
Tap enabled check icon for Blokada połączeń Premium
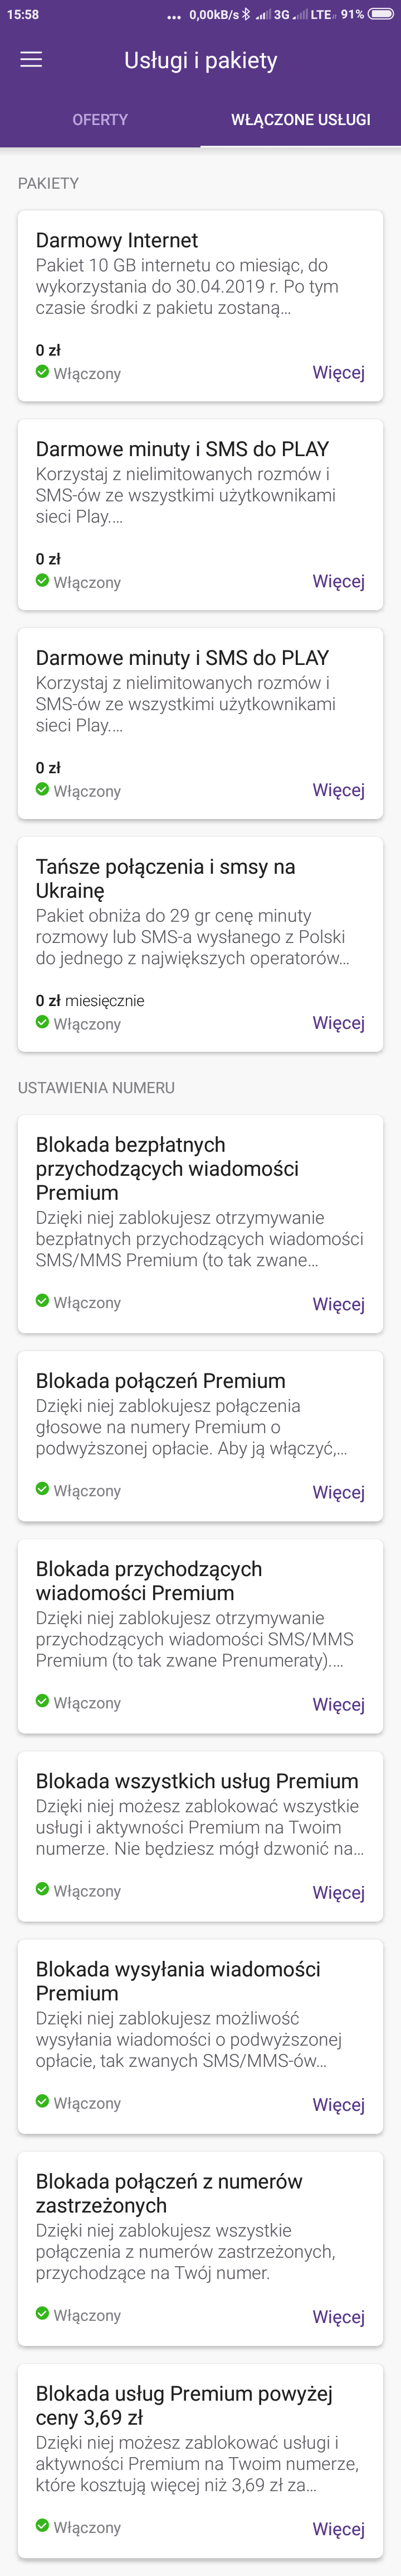point(42,1489)
